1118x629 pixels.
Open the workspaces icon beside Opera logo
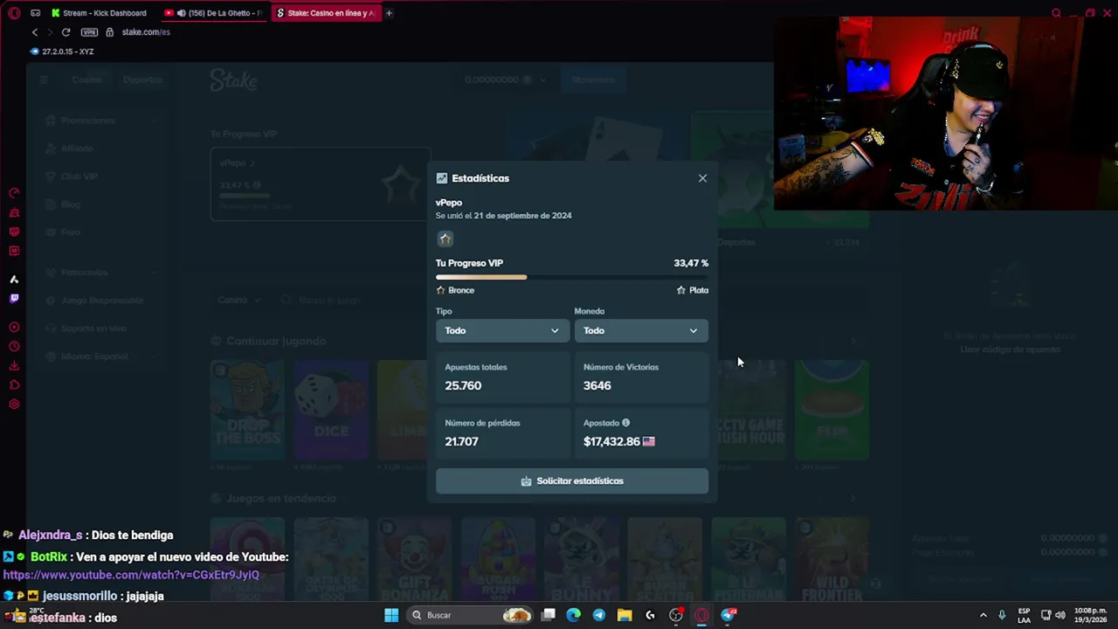[35, 13]
